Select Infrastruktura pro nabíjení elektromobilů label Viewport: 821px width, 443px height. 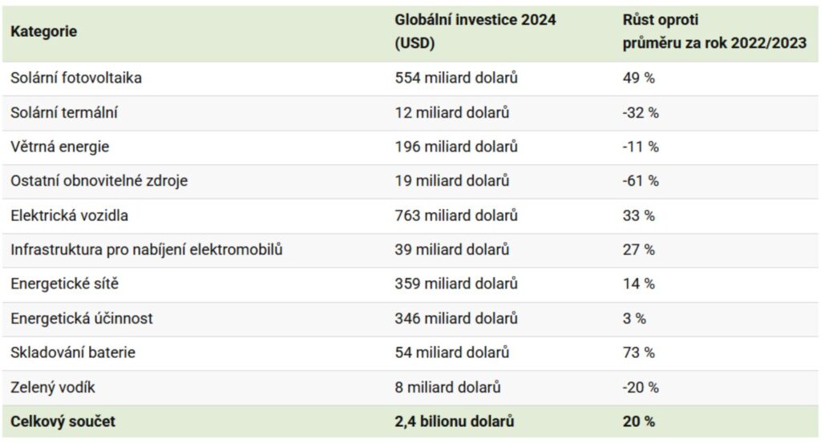click(x=146, y=250)
